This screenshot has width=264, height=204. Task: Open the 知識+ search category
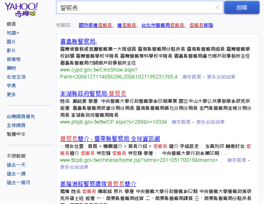pyautogui.click(x=13, y=33)
